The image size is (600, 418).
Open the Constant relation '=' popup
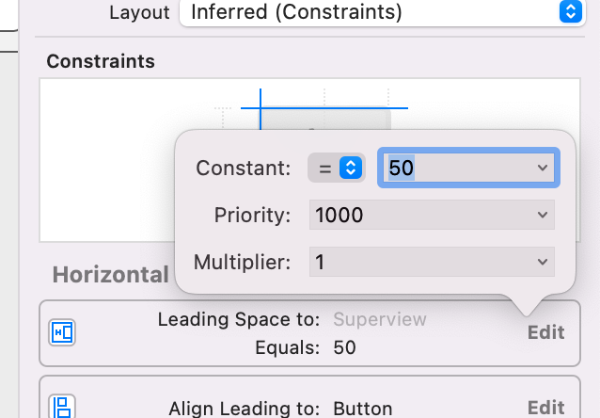(x=337, y=169)
